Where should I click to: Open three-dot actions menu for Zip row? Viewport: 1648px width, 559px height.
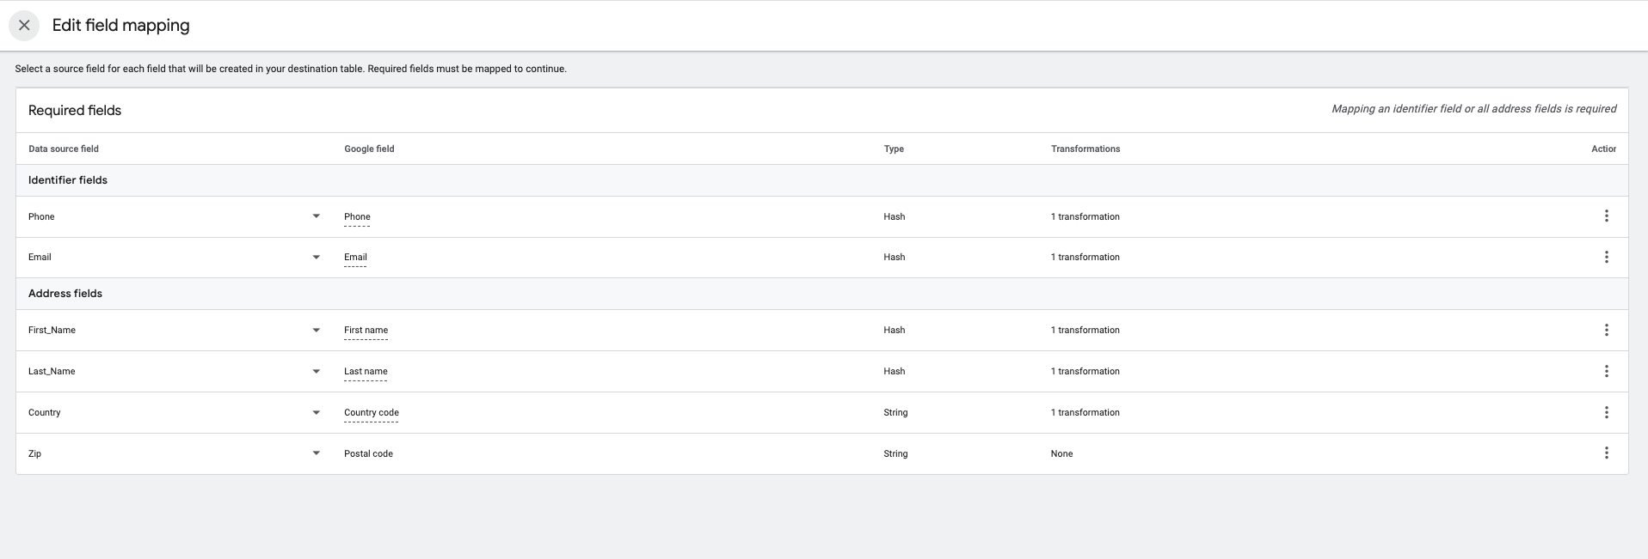(x=1606, y=453)
